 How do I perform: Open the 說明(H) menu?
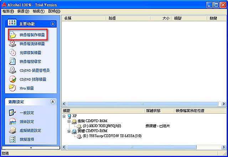(54, 11)
